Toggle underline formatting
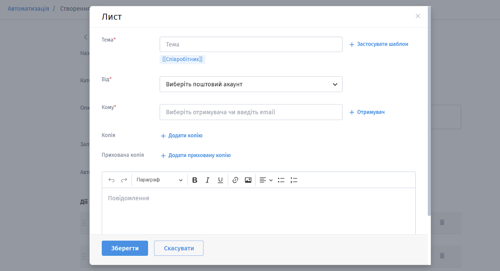The image size is (500, 271). (220, 180)
